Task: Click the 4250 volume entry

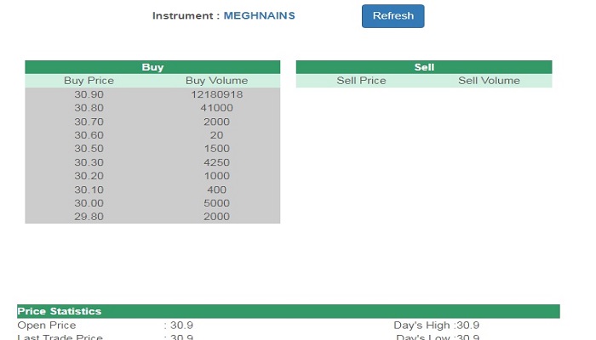Action: [216, 162]
